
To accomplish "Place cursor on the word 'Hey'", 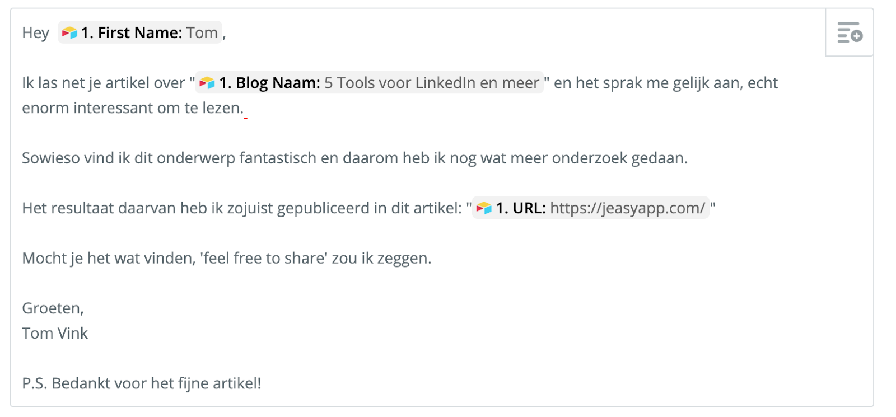I will click(36, 33).
